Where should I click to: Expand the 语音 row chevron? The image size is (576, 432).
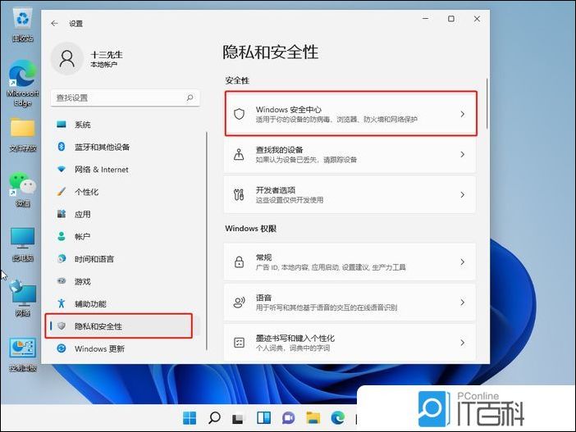[x=463, y=302]
